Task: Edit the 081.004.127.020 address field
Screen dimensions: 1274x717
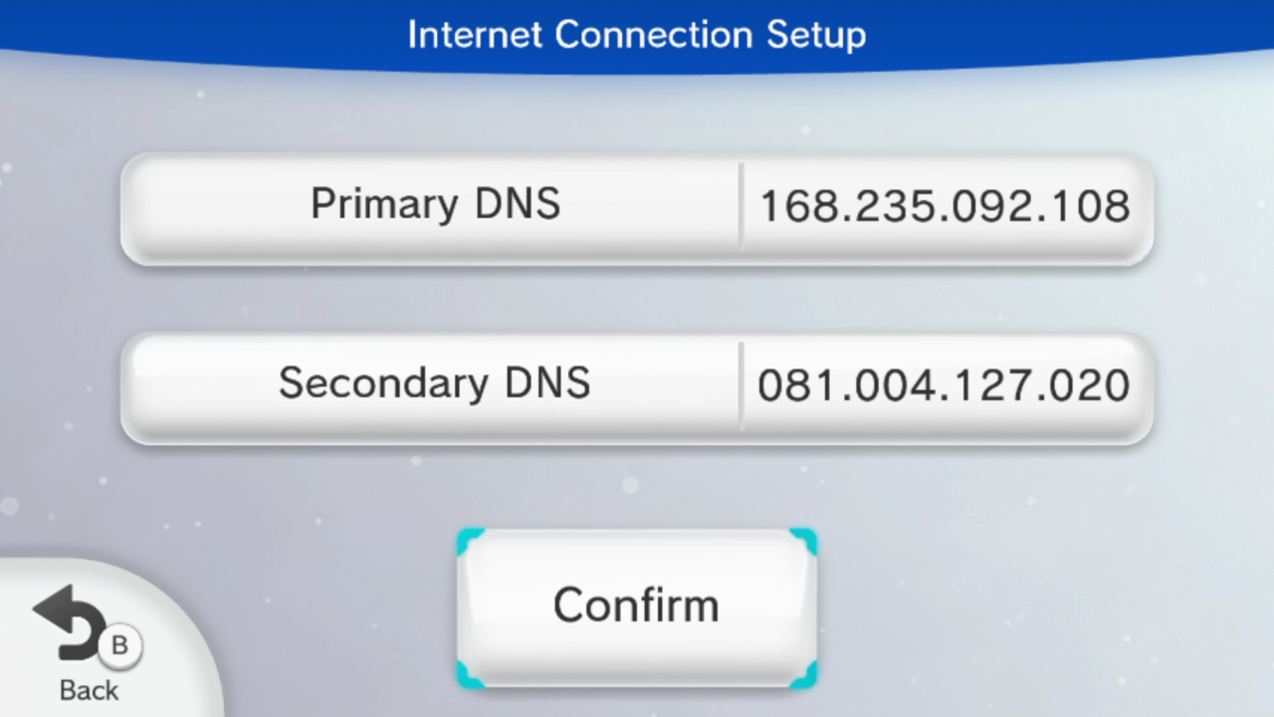Action: 944,386
